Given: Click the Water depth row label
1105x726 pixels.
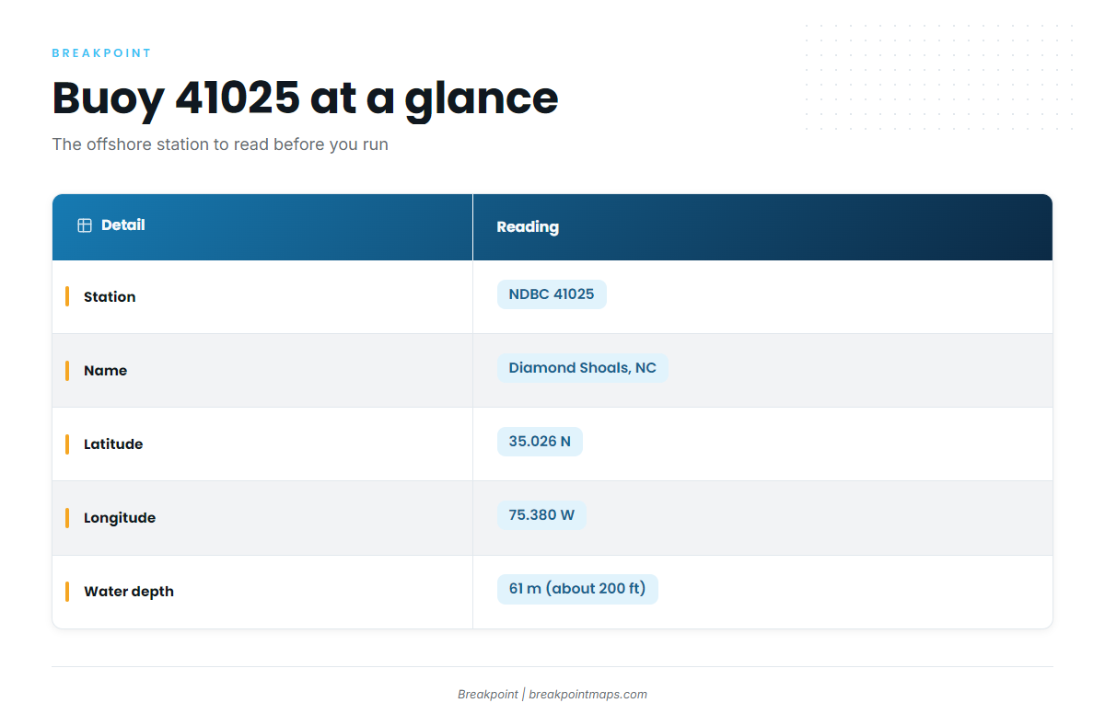Looking at the screenshot, I should [x=129, y=592].
